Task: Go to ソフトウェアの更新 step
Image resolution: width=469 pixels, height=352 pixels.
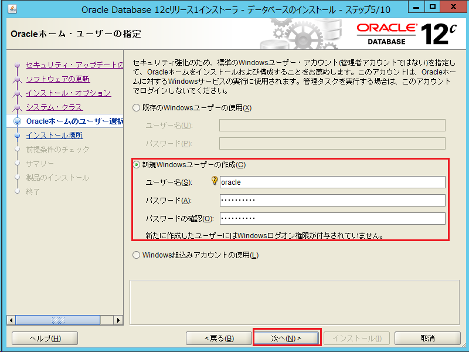Action: coord(57,79)
